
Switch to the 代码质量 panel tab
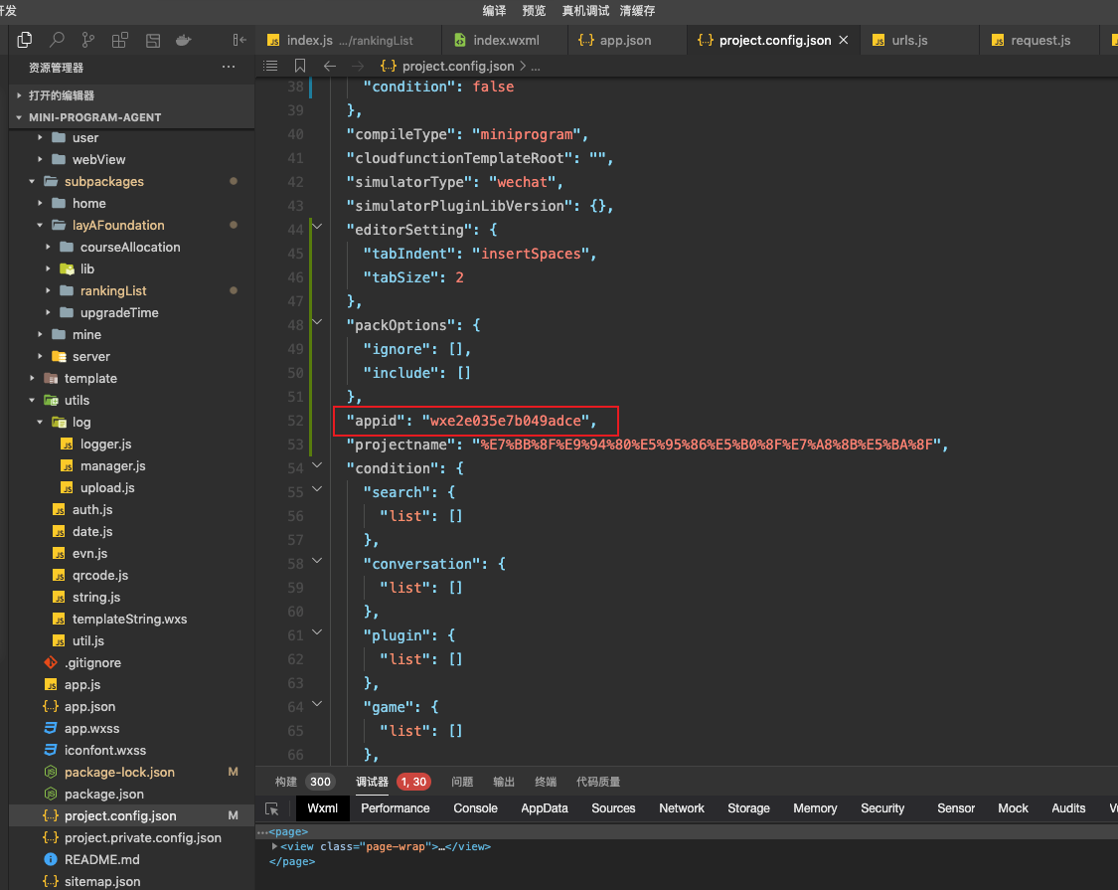(x=598, y=782)
